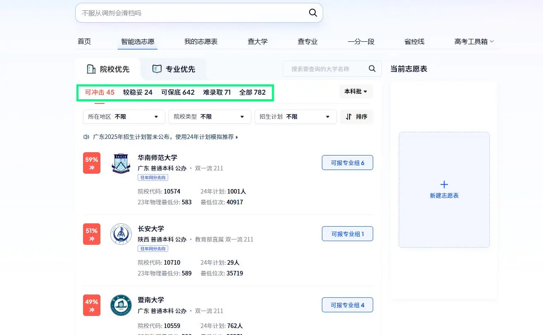543x335 pixels.
Task: Go to 查大学 in navigation bar
Action: coord(257,41)
